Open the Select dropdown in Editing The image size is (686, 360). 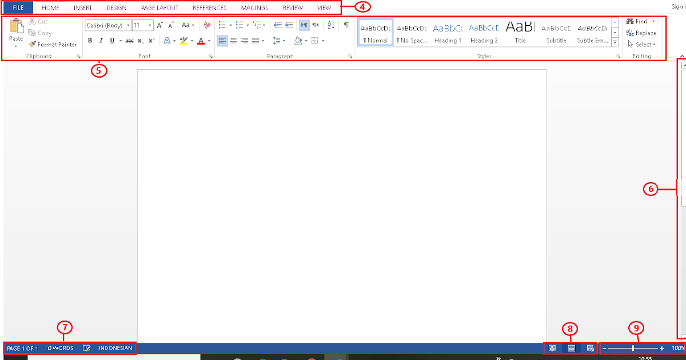coord(641,45)
